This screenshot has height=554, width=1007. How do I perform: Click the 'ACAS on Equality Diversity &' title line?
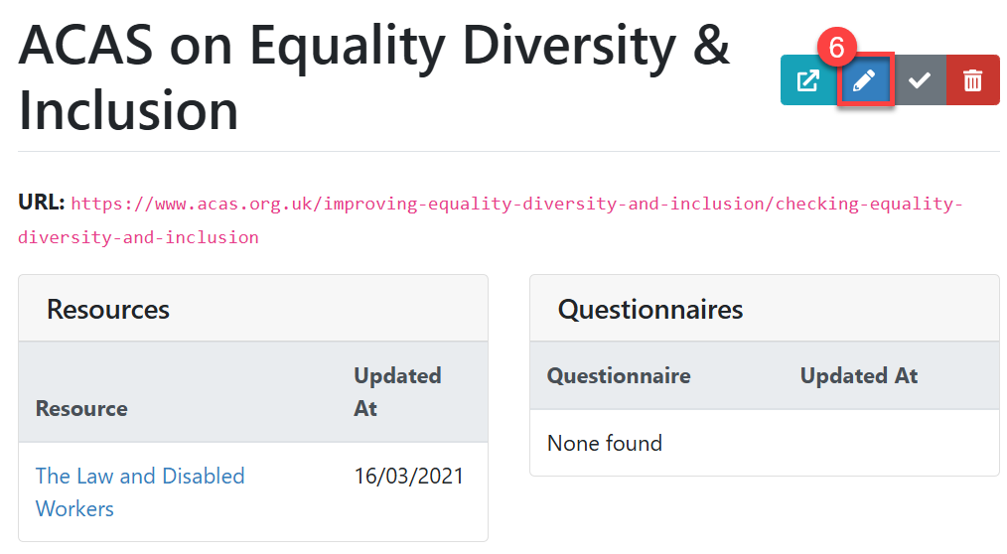point(374,45)
